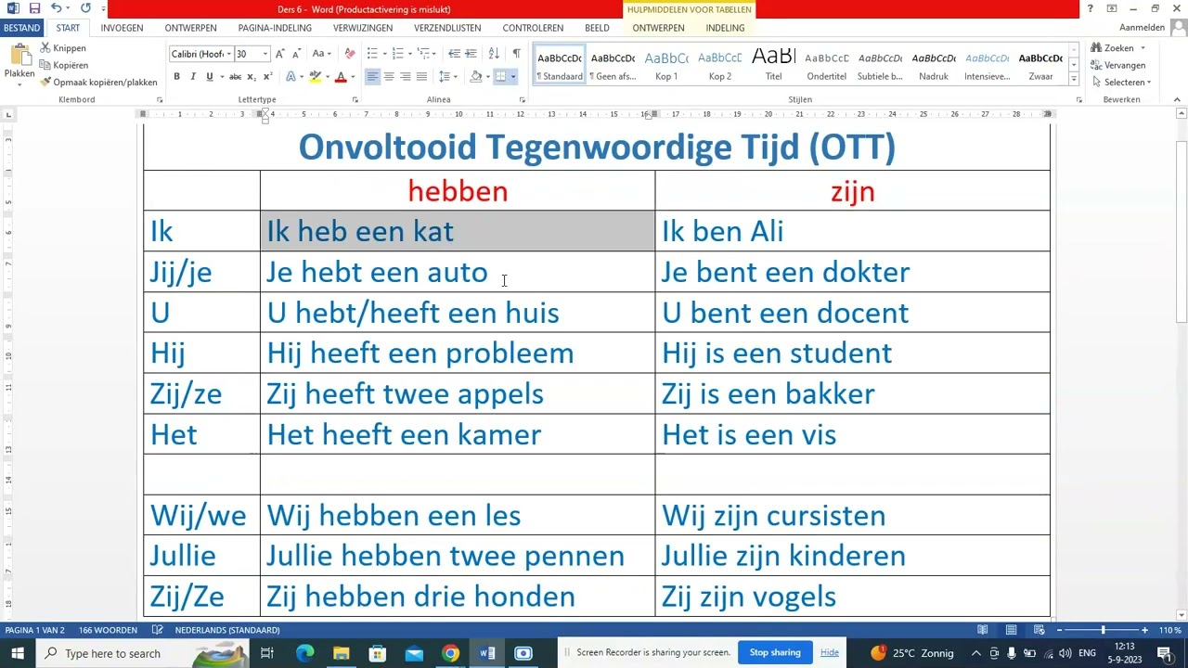Click Vervangen in Bewerken group
1188x668 pixels.
click(x=1117, y=65)
